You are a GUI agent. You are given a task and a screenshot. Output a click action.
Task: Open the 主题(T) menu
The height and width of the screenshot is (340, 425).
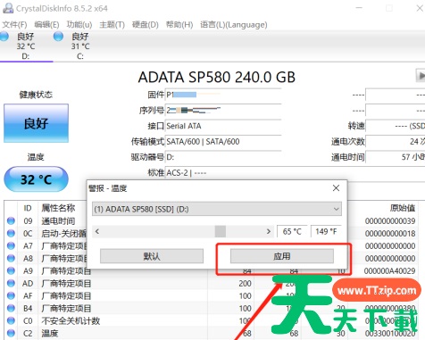(112, 24)
